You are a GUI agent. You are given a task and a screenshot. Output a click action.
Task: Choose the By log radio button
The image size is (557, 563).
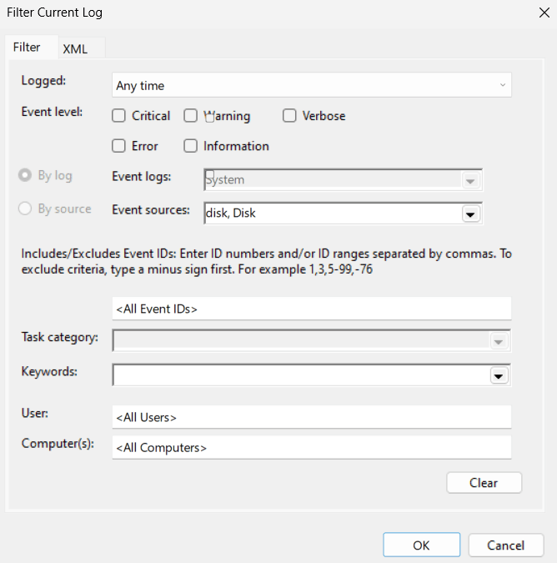click(x=25, y=175)
